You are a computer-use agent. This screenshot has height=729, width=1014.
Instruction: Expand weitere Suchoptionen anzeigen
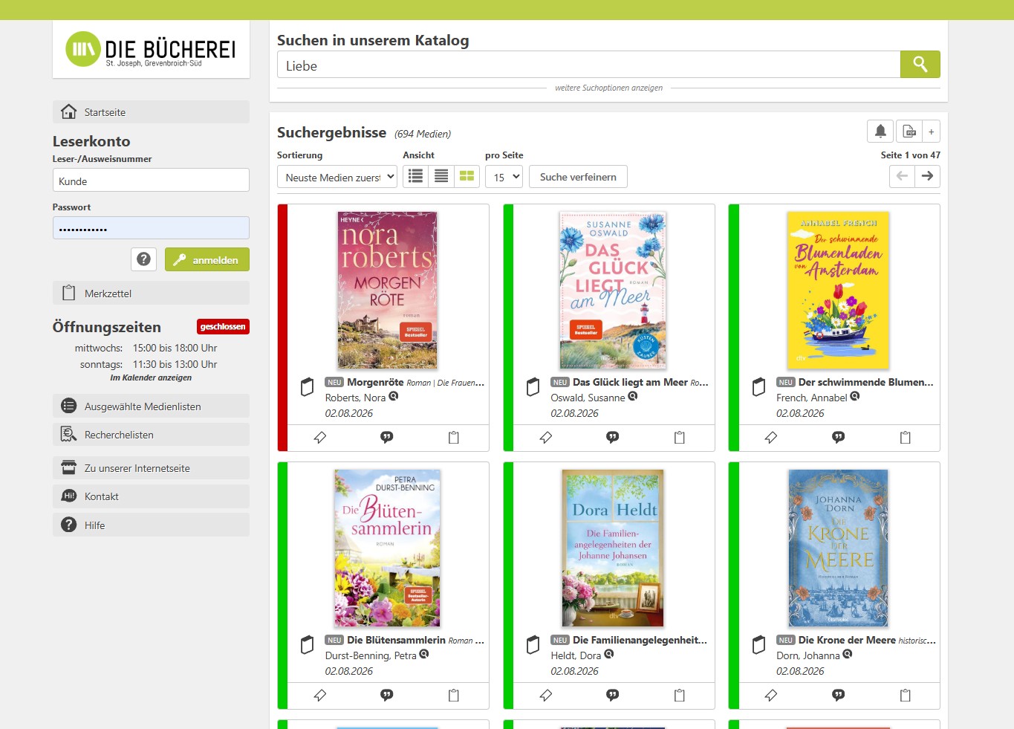pos(608,88)
